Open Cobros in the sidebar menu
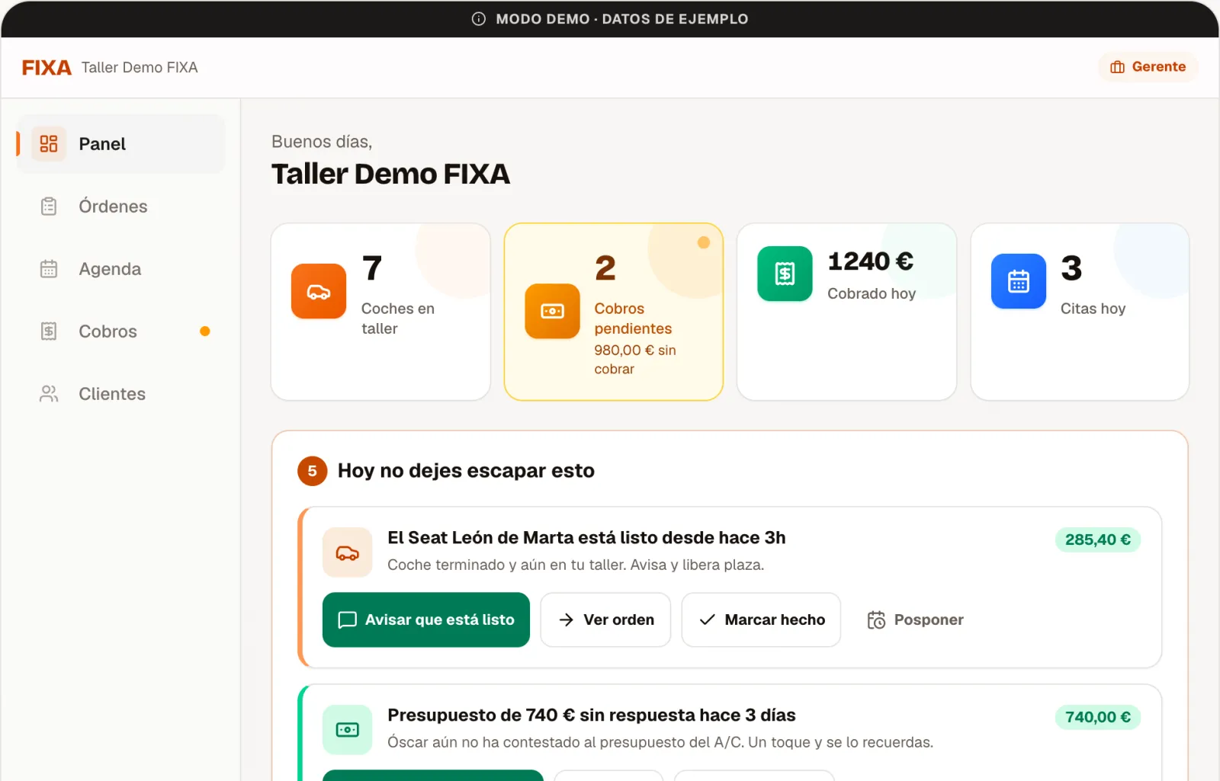 (120, 331)
